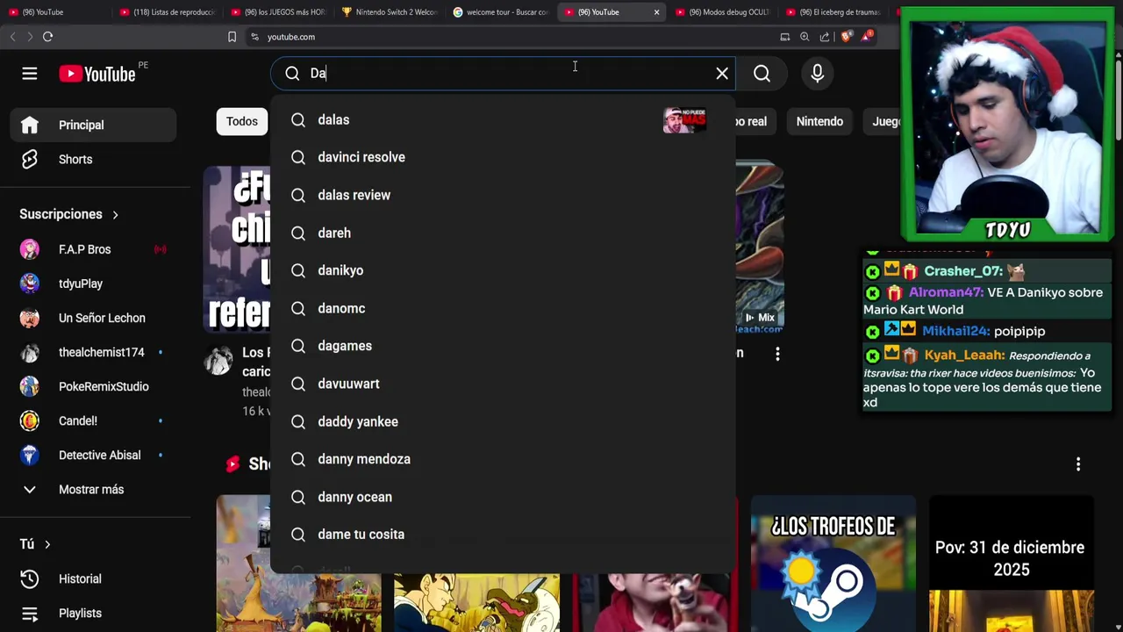1123x632 pixels.
Task: Select the Nintendo filter chip
Action: pyautogui.click(x=819, y=121)
